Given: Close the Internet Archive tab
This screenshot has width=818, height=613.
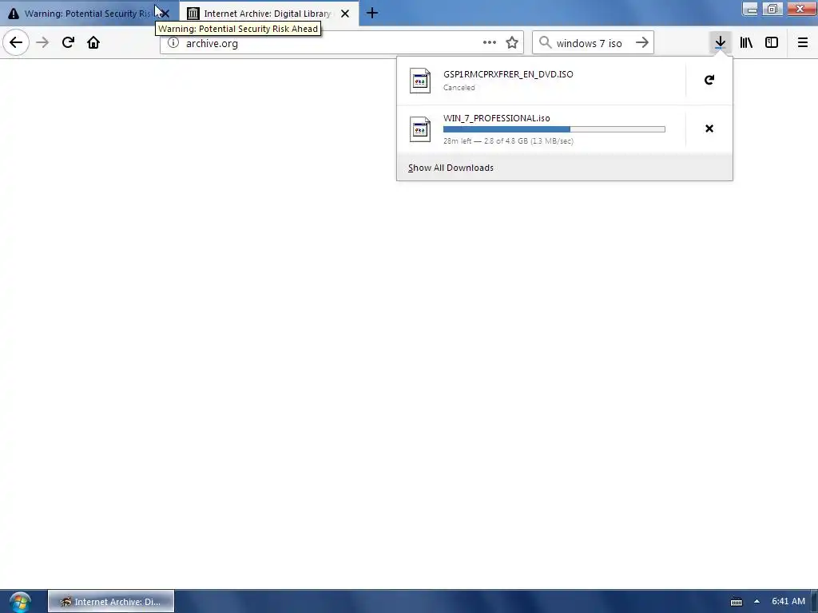Looking at the screenshot, I should tap(345, 14).
